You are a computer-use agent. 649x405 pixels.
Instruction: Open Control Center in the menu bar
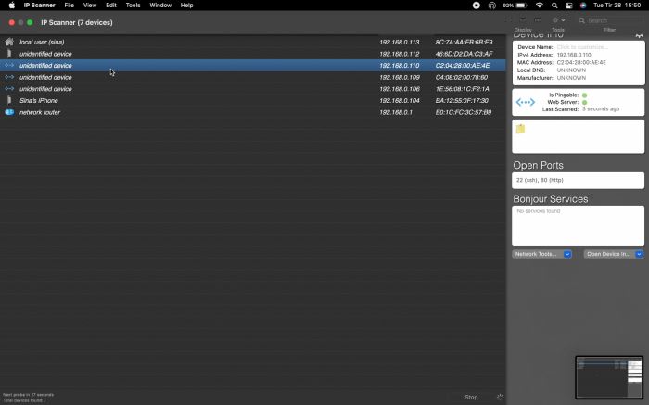coord(569,6)
